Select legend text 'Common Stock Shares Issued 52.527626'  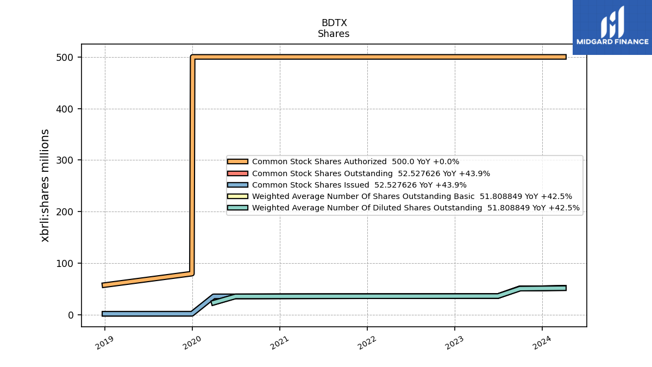tap(335, 185)
